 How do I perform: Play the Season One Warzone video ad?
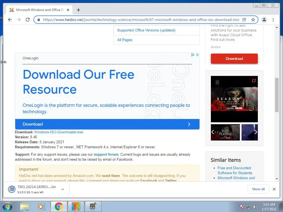click(x=234, y=99)
